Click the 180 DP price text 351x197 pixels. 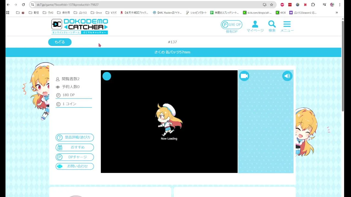point(69,95)
